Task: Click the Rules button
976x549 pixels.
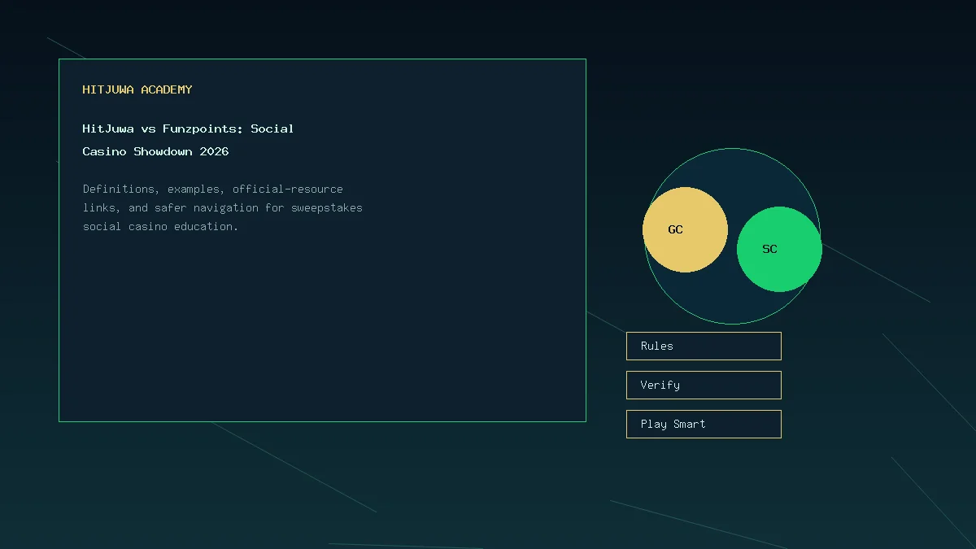Action: (704, 346)
